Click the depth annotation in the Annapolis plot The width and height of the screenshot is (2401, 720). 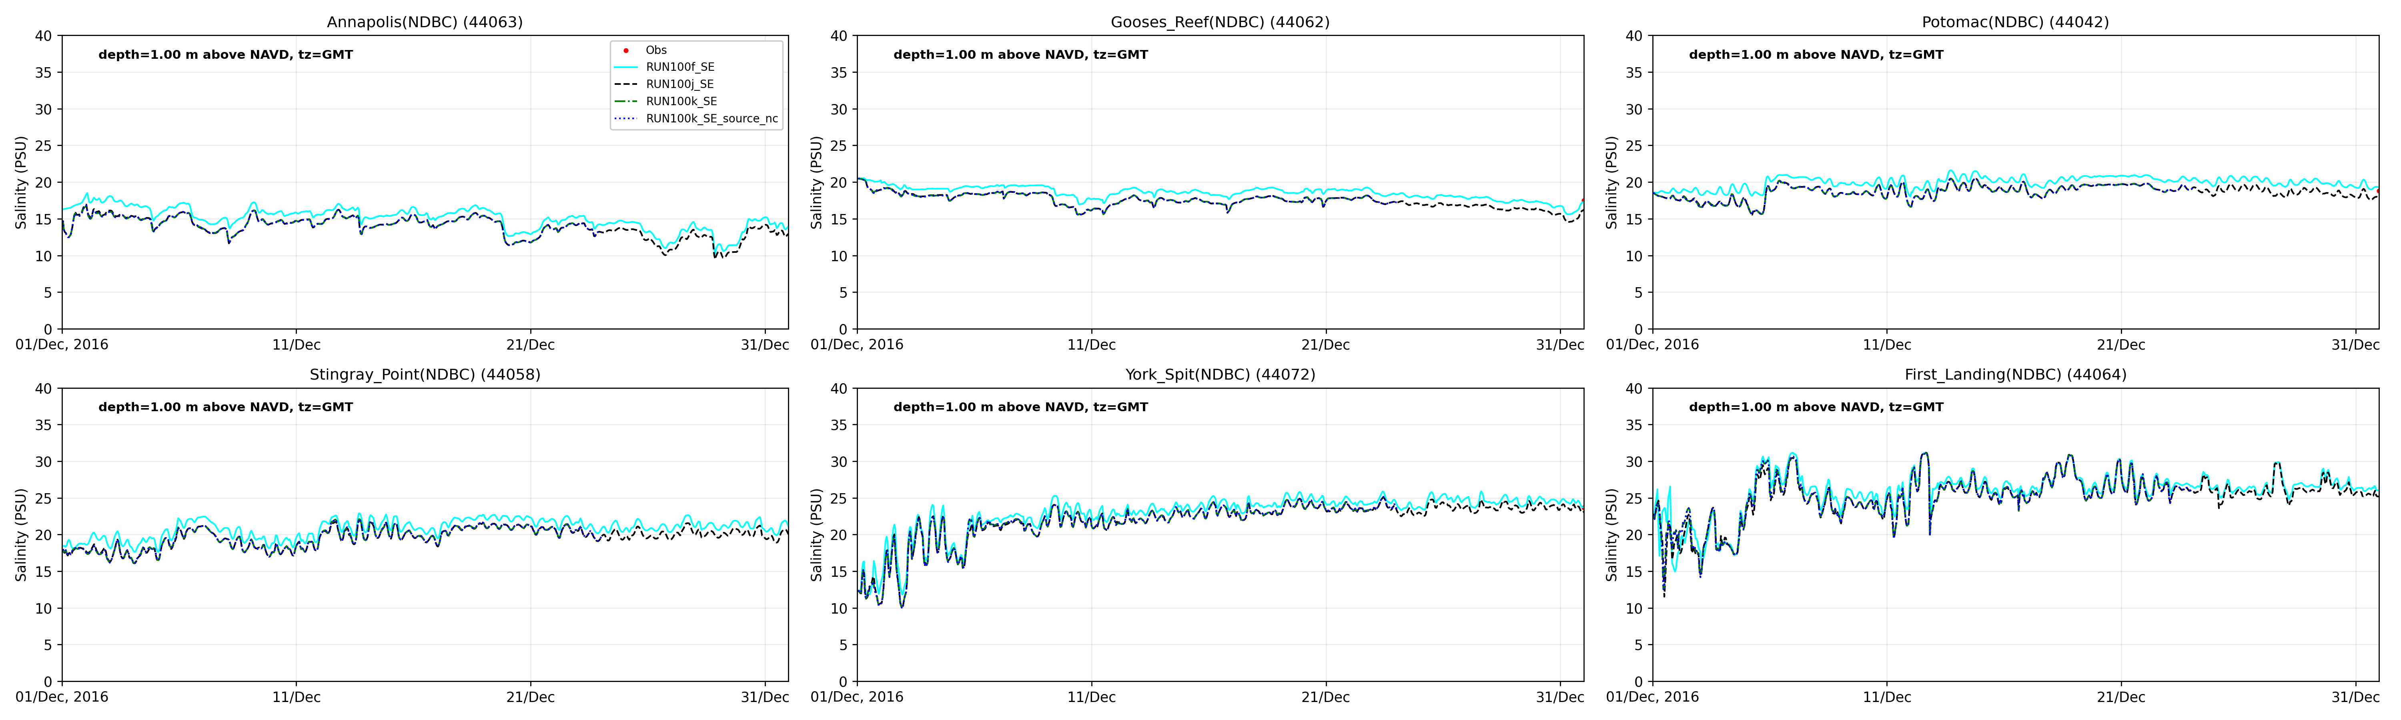[x=226, y=55]
